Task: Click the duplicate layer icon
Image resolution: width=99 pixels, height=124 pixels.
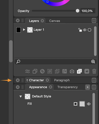Action: (35, 71)
